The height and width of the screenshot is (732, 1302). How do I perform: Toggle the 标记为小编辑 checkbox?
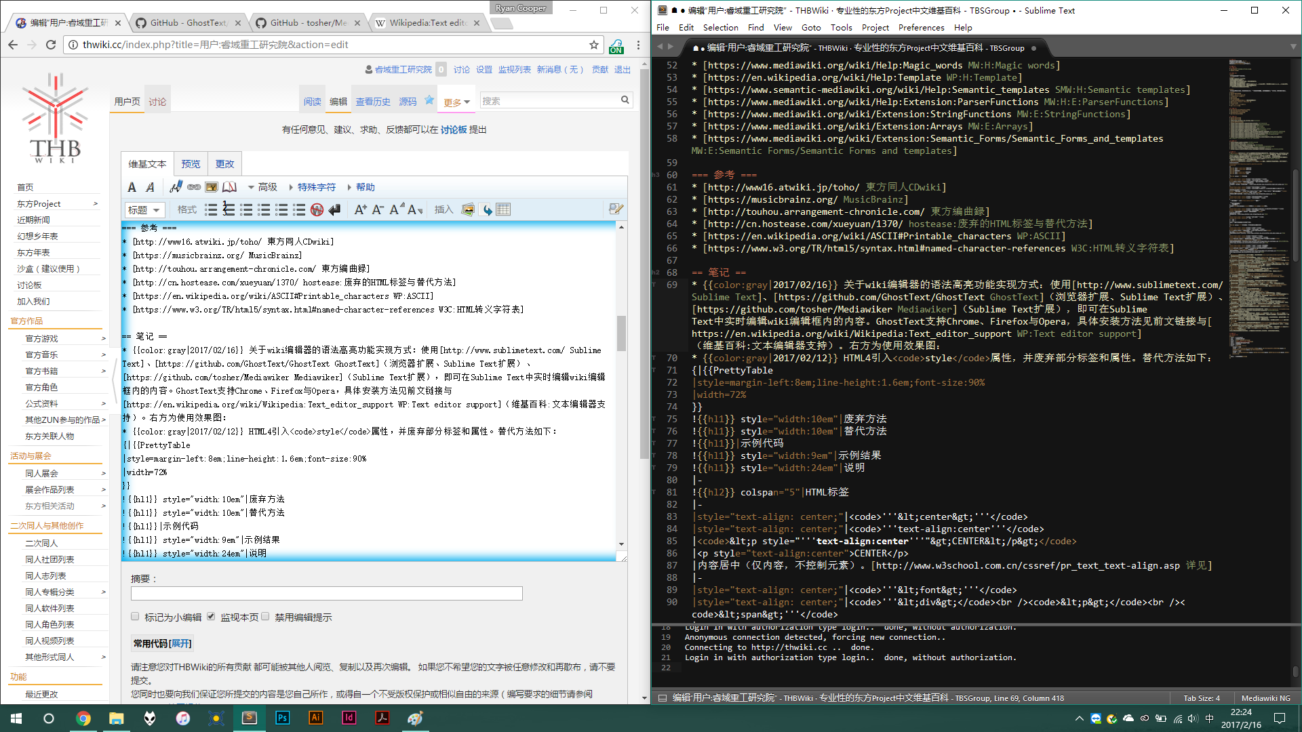click(135, 617)
